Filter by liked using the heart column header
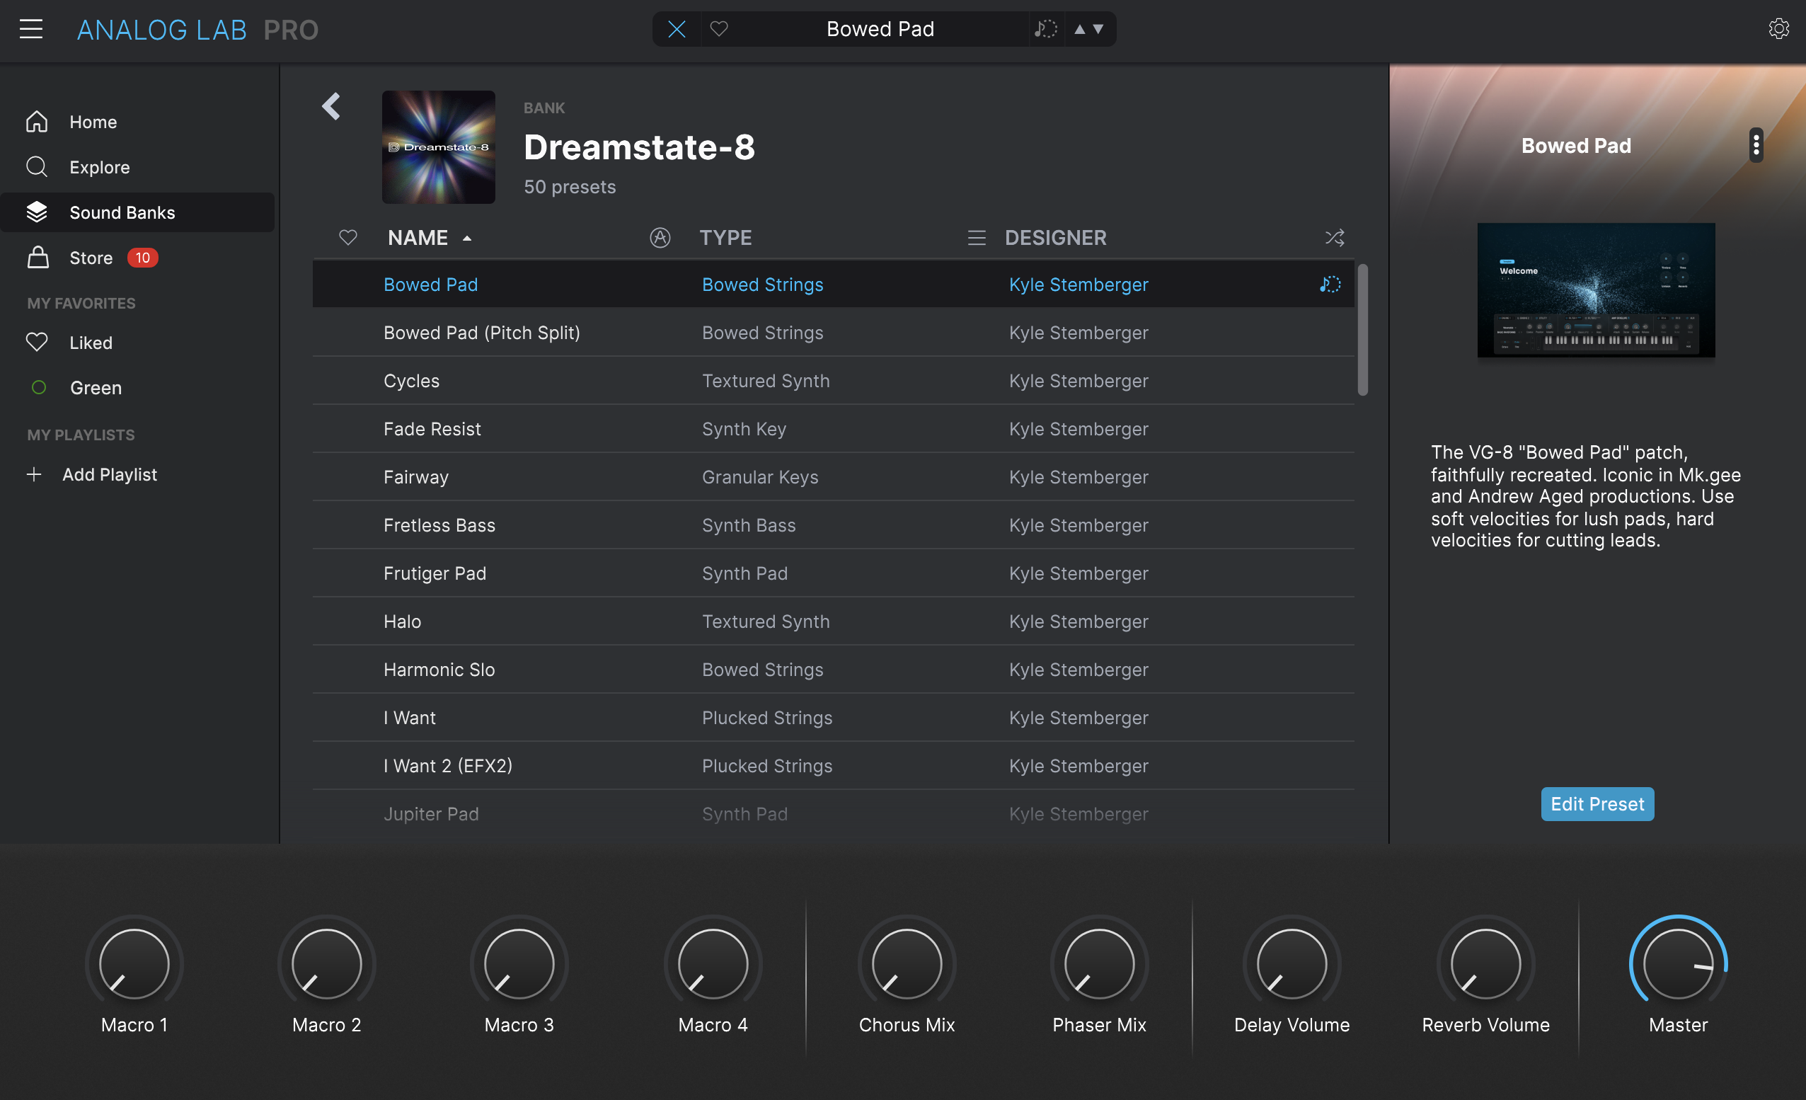The image size is (1806, 1100). click(348, 238)
